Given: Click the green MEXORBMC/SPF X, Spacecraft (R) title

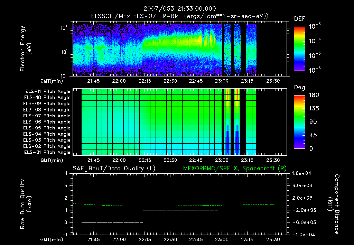Looking at the screenshot, I should point(235,169).
